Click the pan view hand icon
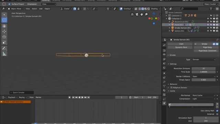220x124 pixels. pyautogui.click(x=142, y=14)
